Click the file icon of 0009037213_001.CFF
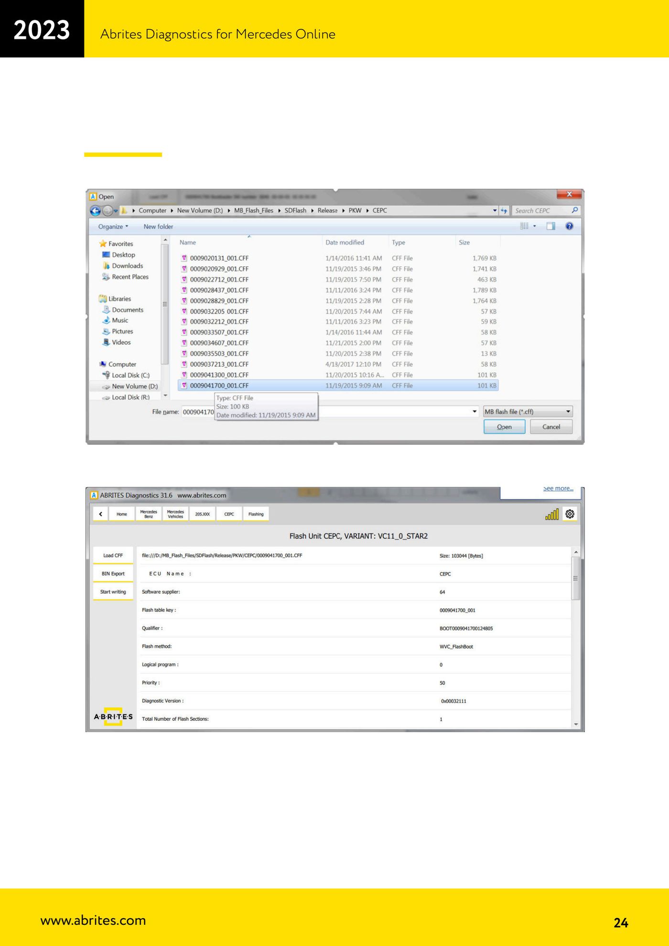This screenshot has width=669, height=946. point(184,364)
